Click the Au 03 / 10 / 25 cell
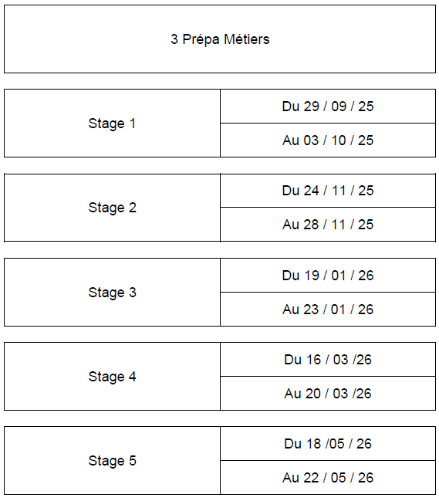The width and height of the screenshot is (439, 501). (x=328, y=140)
